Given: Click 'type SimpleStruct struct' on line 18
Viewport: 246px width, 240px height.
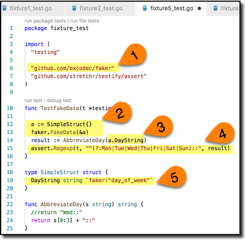Looking at the screenshot, I should pyautogui.click(x=63, y=172).
